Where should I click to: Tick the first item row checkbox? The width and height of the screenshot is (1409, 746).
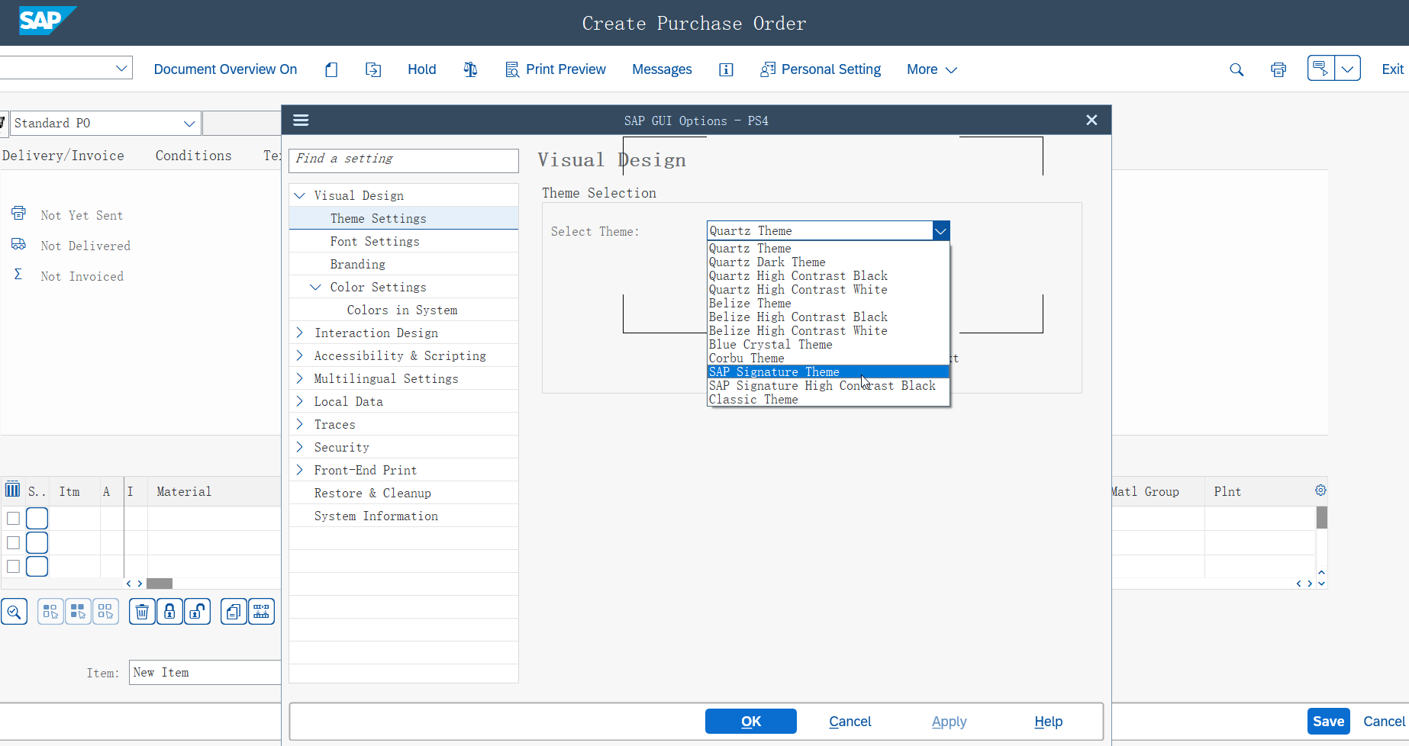13,519
